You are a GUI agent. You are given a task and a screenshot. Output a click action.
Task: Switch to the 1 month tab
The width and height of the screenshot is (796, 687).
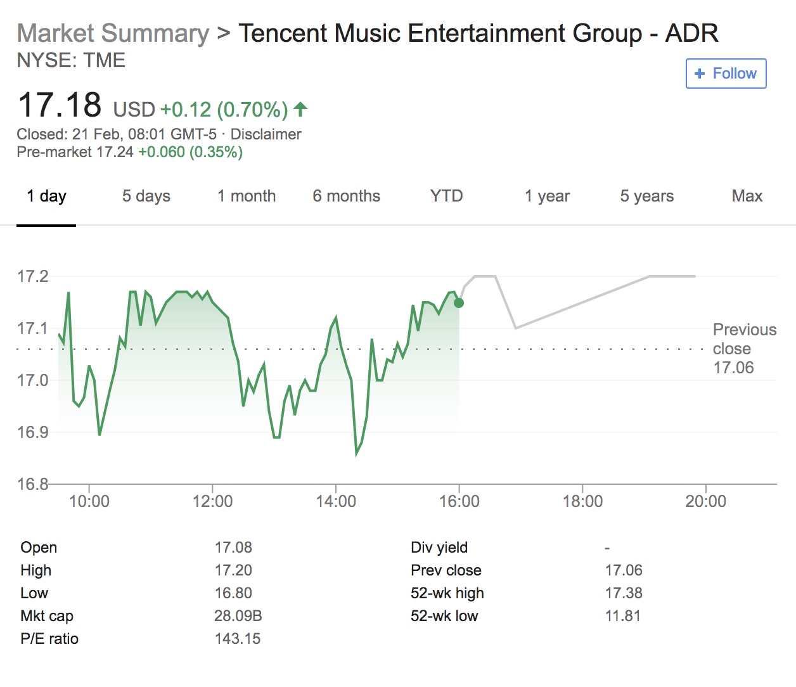(247, 196)
